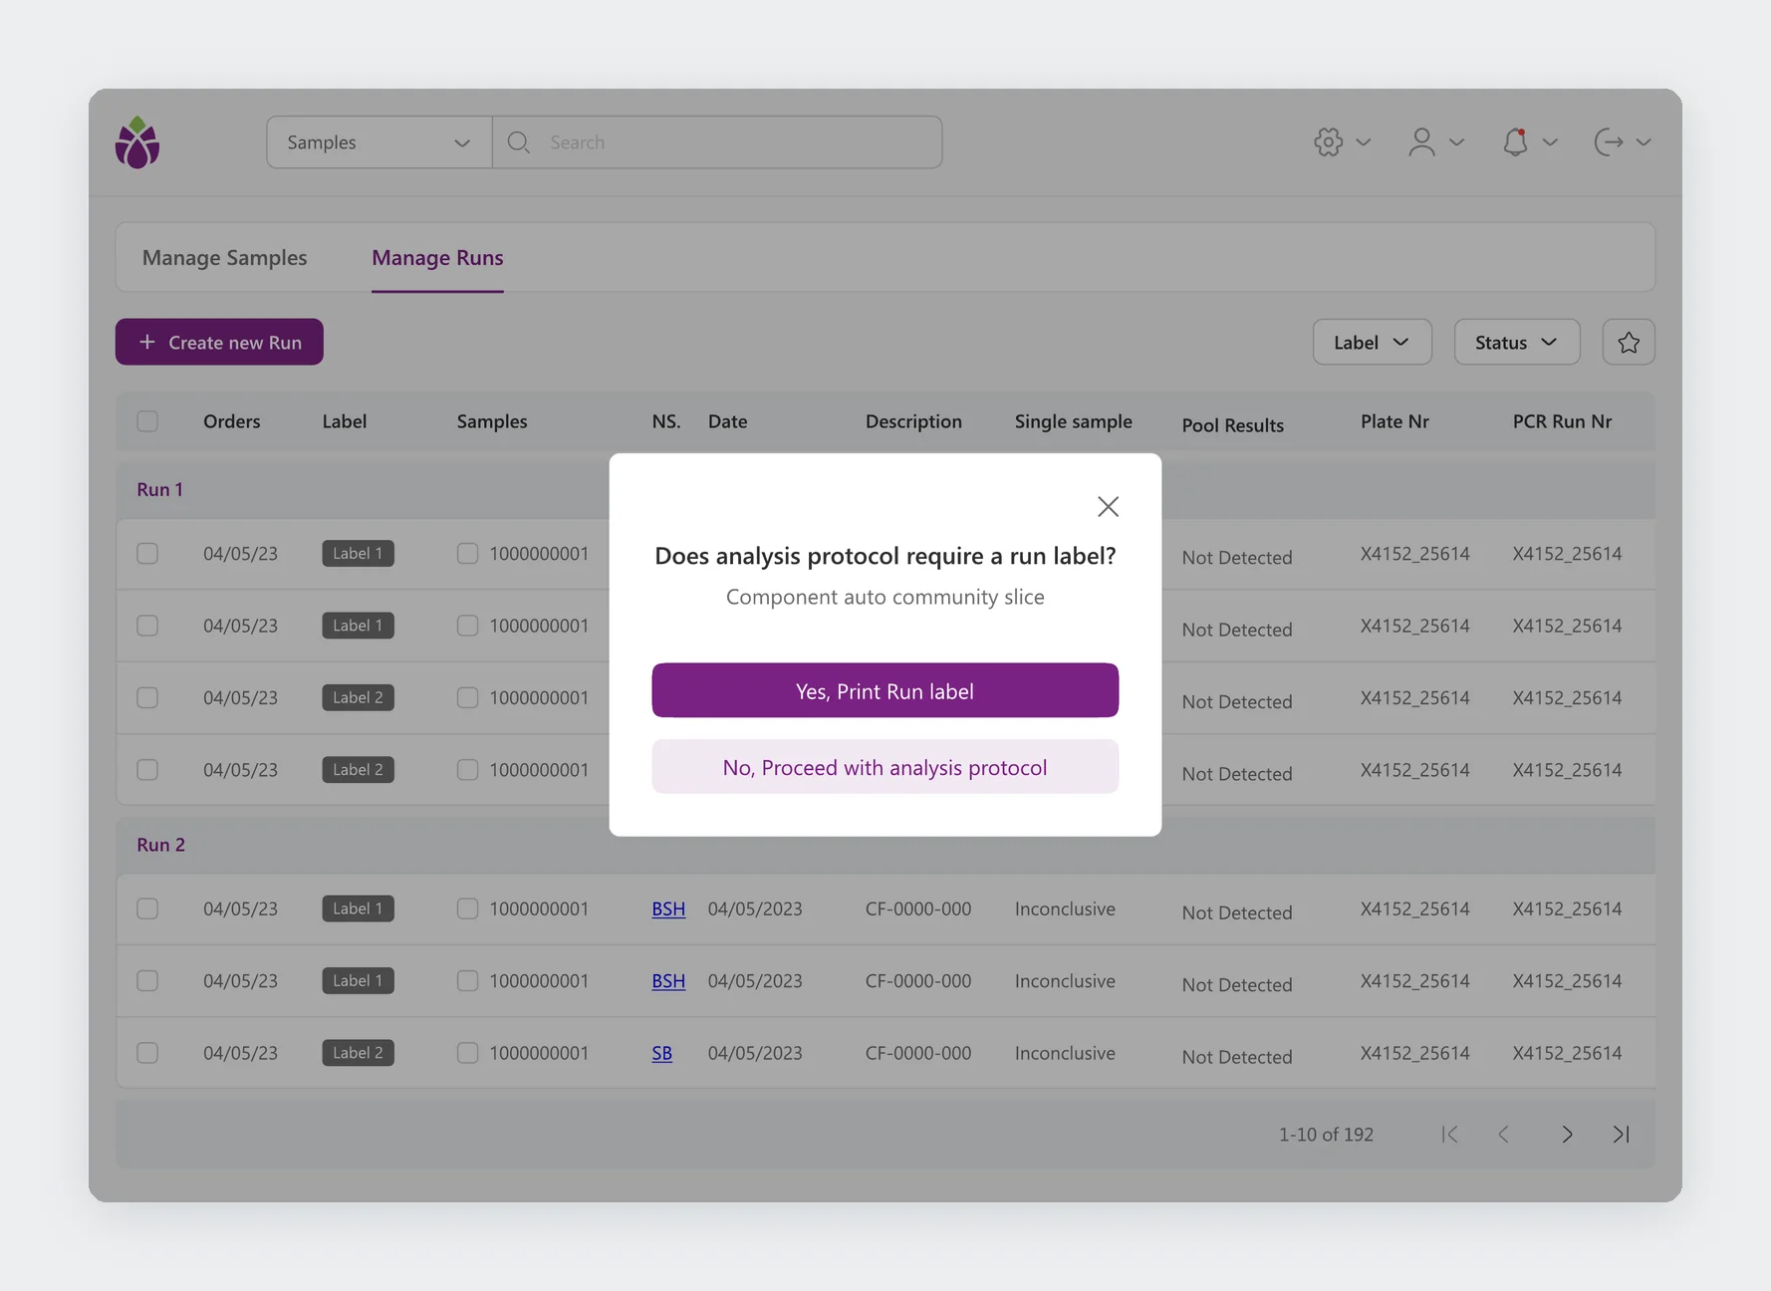Toggle the select-all checkbox in table header
This screenshot has height=1291, width=1771.
pos(147,420)
